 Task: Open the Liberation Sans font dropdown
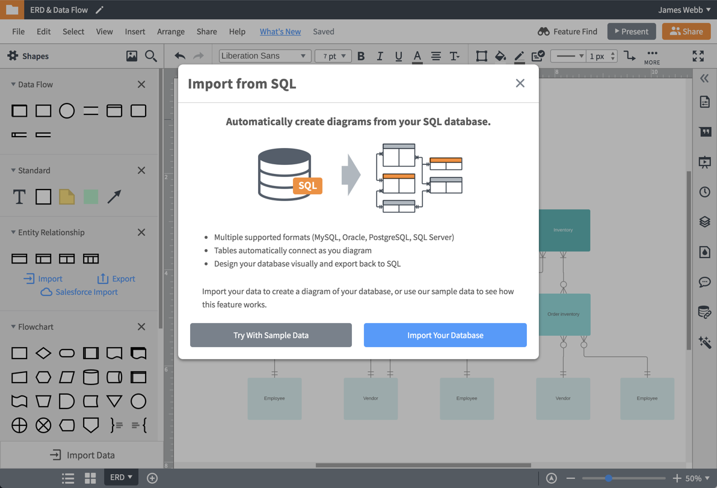click(265, 55)
